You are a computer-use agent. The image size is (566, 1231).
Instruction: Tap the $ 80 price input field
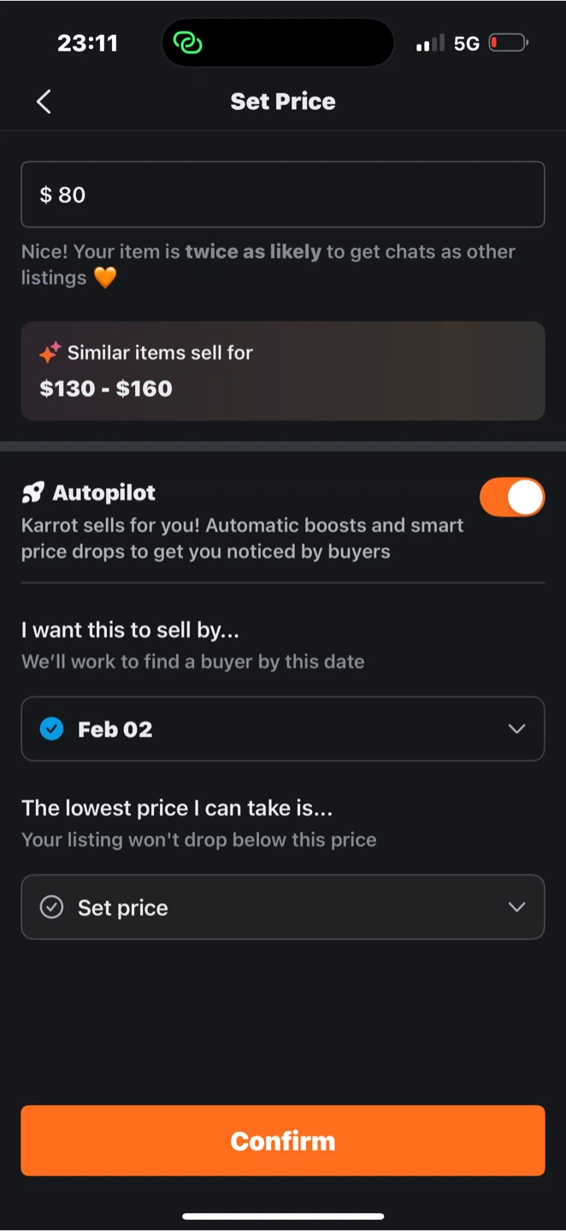[x=283, y=194]
